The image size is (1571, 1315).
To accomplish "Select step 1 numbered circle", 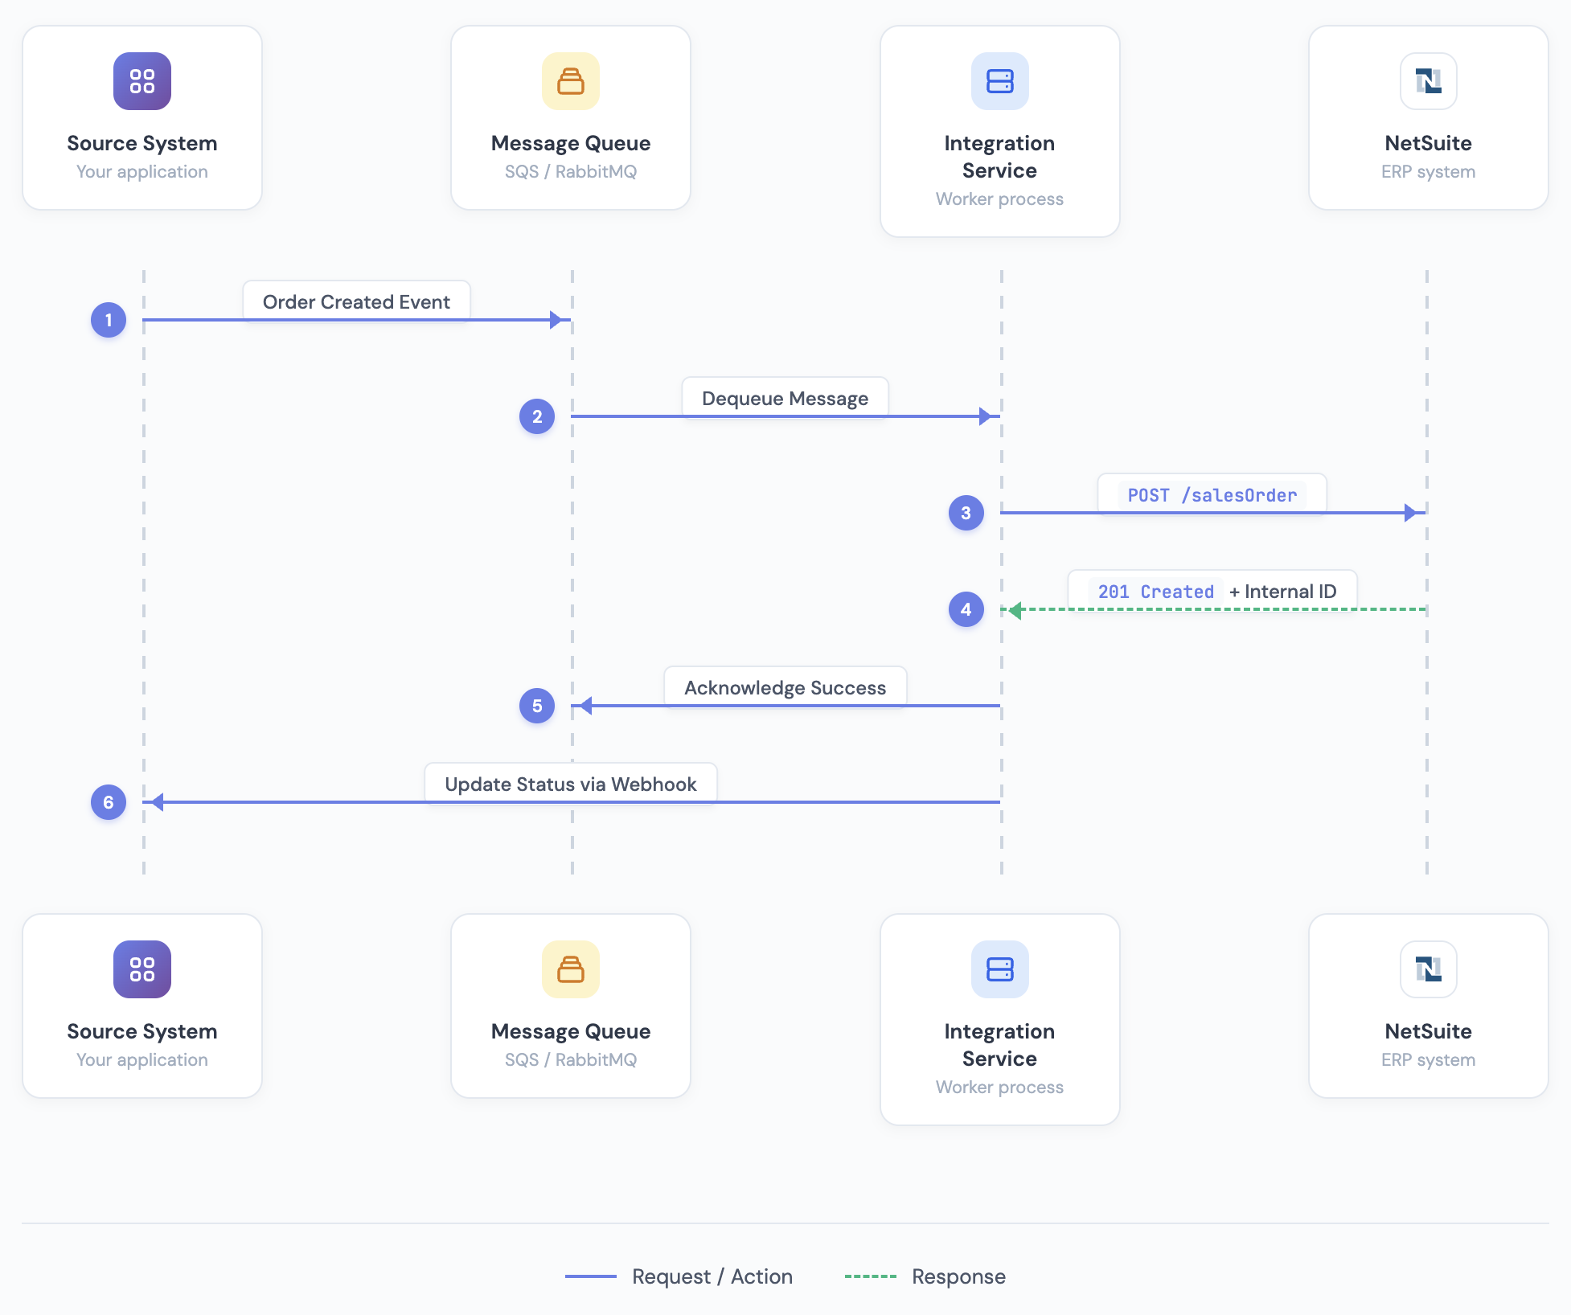I will point(107,319).
